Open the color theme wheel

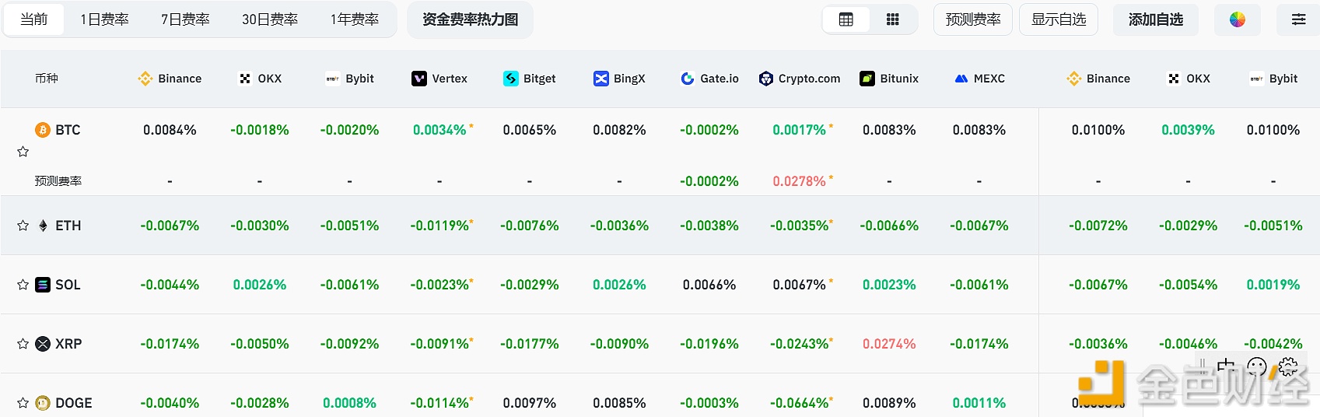[1238, 19]
